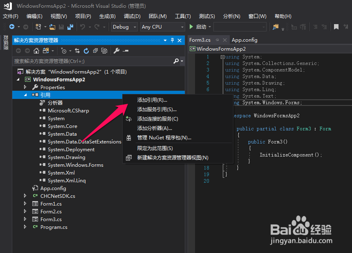Open Properties via wrench icon
Viewport: 352px width, 253px height.
(116, 51)
